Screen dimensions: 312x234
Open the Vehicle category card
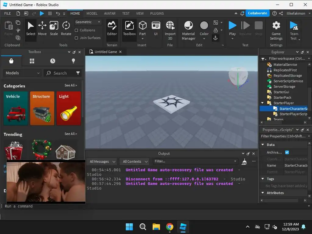click(x=16, y=108)
